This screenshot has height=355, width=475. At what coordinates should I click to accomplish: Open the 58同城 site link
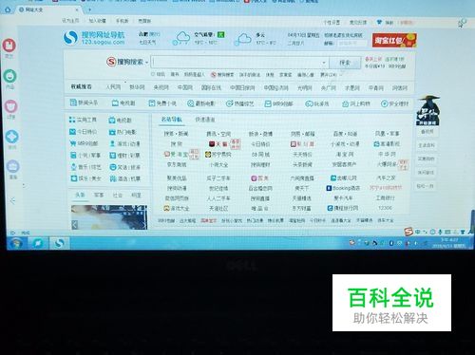(260, 155)
